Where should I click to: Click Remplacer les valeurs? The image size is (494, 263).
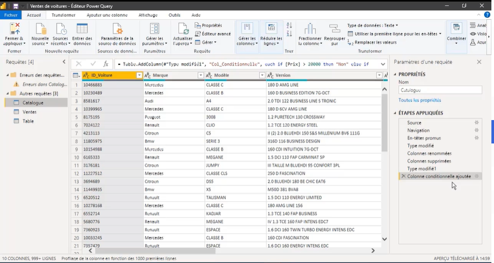coord(372,42)
